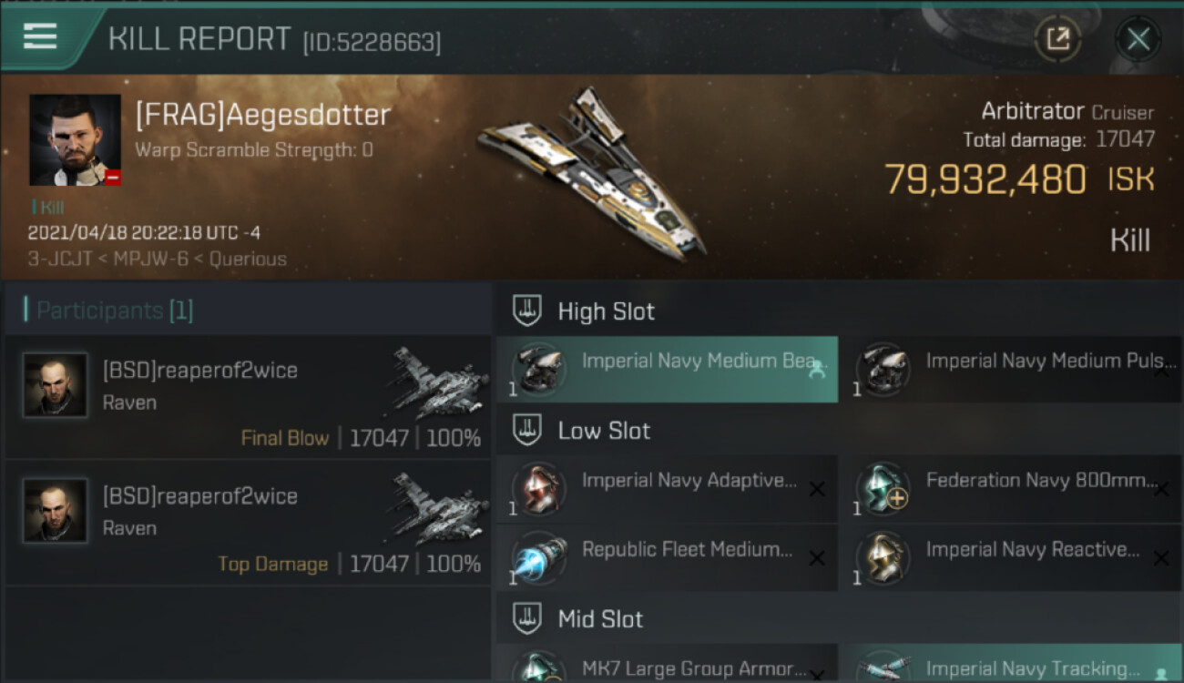Click the Top Damage Raven ship icon
The image size is (1184, 683).
[441, 506]
